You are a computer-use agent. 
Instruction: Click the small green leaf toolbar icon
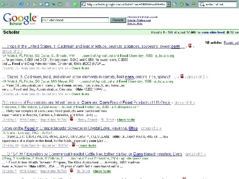[x=53, y=4]
